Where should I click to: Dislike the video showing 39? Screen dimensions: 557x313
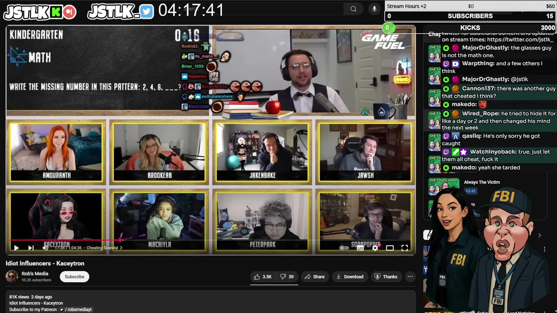pyautogui.click(x=287, y=276)
